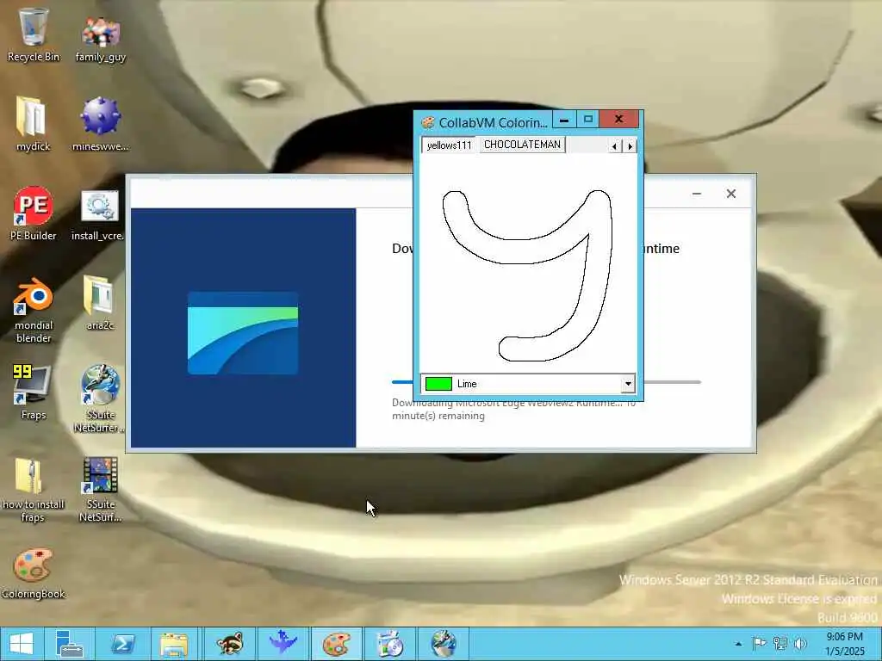Open the installer disc taskbar icon
The image size is (882, 661).
point(390,644)
